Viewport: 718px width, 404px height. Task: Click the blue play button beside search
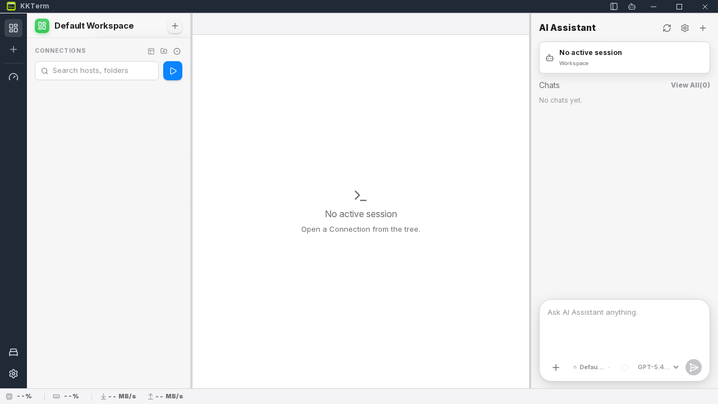click(x=173, y=71)
